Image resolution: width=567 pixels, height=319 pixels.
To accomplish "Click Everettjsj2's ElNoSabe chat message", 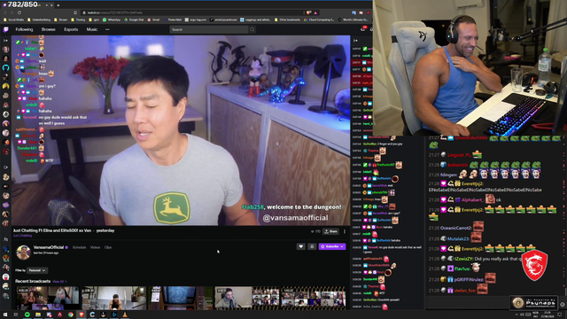I will 485,187.
